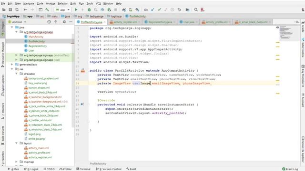The width and height of the screenshot is (305, 171).
Task: Click the Git commit checkmark icon
Action: [159, 9]
